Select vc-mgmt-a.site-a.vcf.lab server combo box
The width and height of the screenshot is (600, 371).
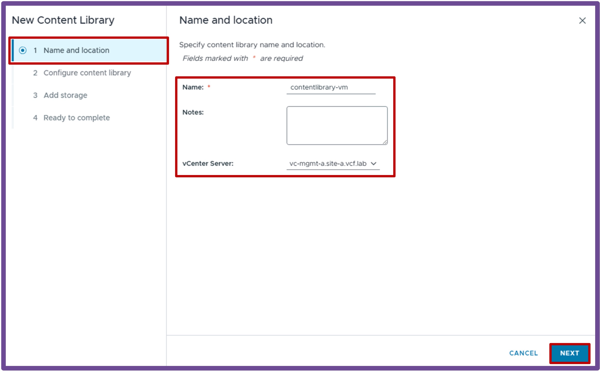333,164
